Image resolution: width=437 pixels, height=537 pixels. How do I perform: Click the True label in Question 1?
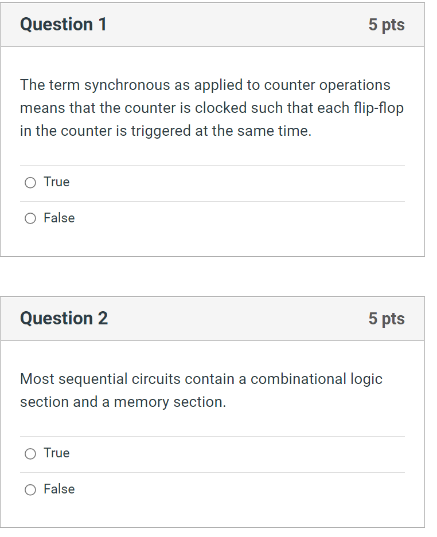pos(56,182)
